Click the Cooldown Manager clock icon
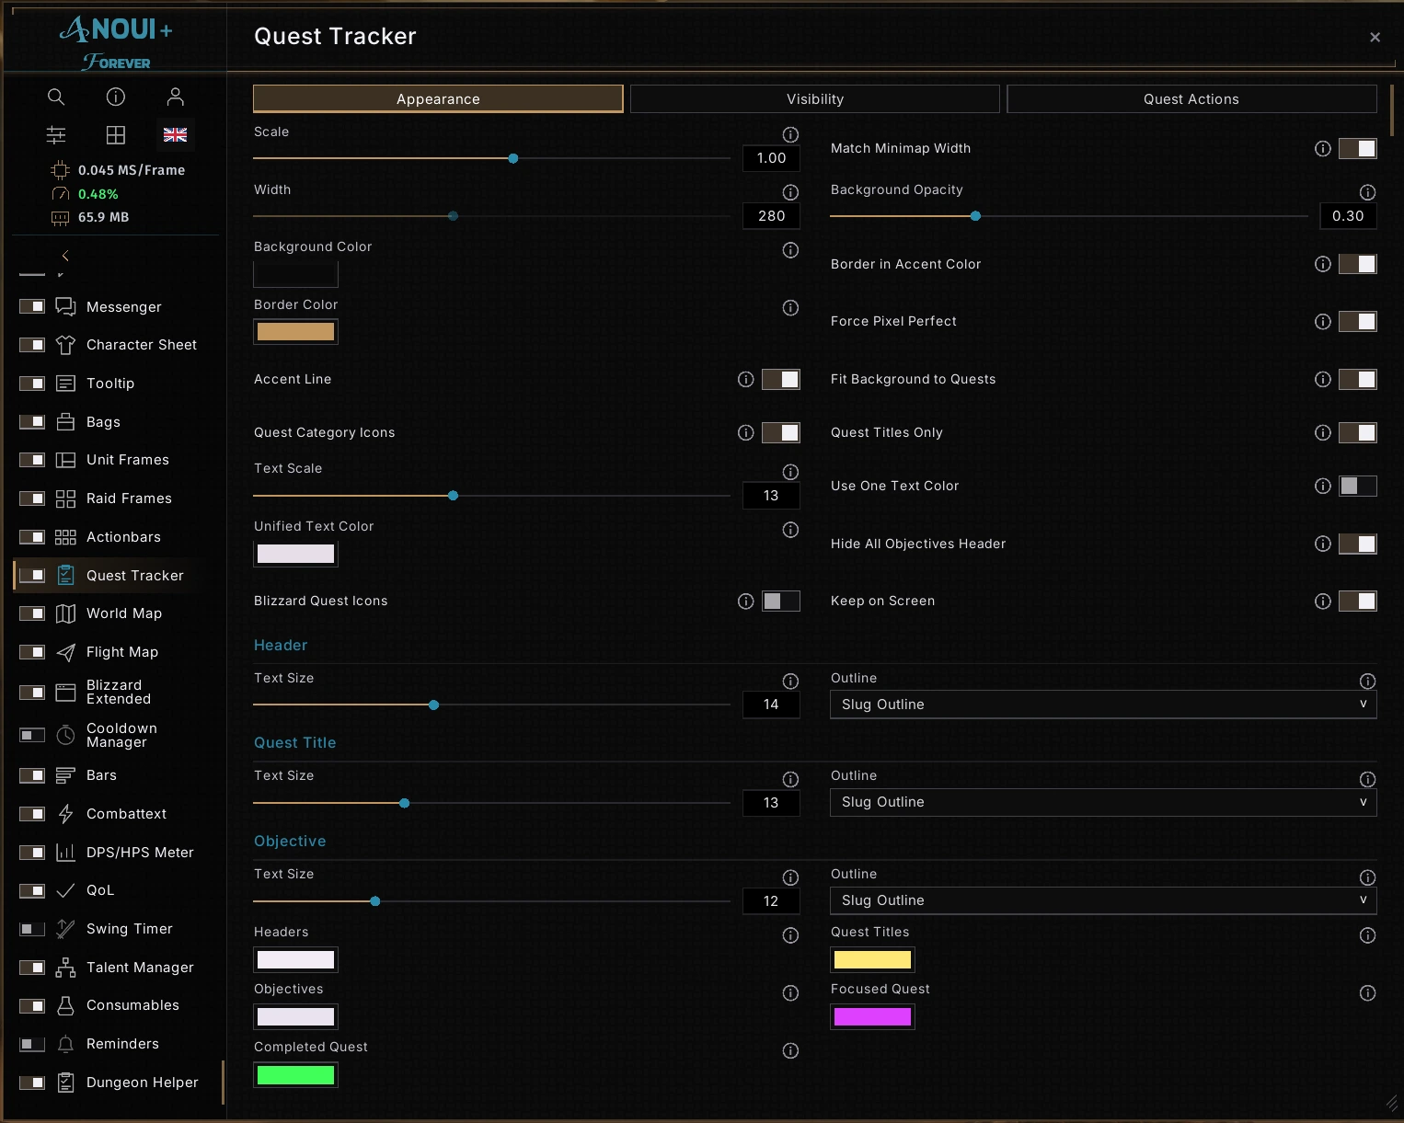The height and width of the screenshot is (1123, 1404). pyautogui.click(x=65, y=735)
